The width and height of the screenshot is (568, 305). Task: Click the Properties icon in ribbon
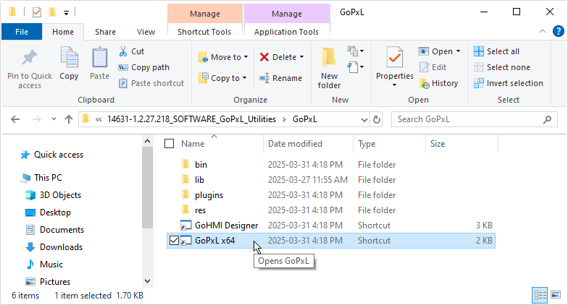(x=394, y=58)
